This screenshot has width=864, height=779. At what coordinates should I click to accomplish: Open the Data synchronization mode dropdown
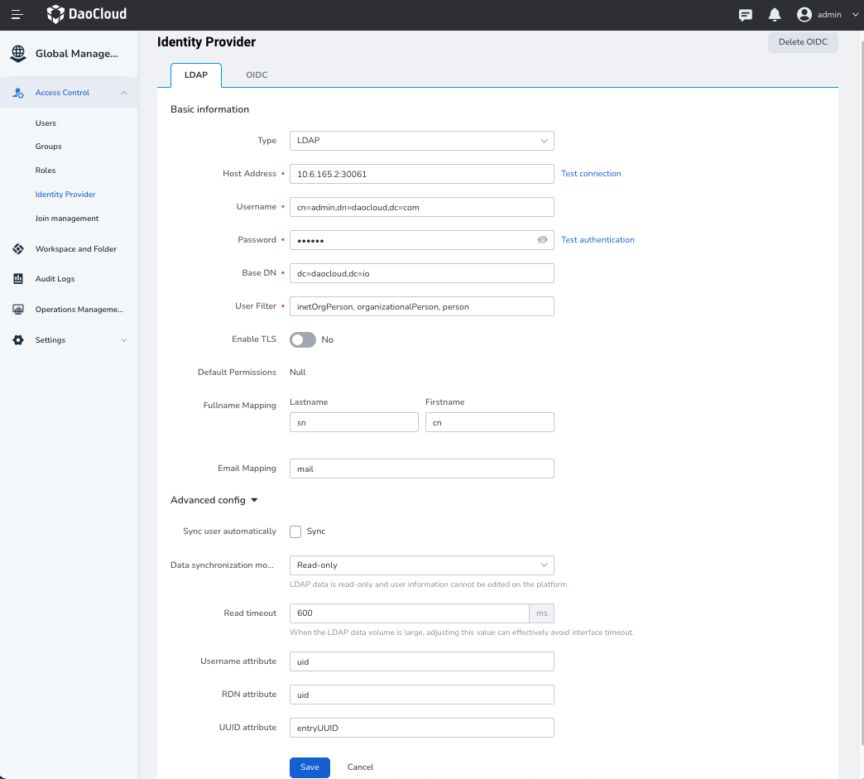click(421, 565)
